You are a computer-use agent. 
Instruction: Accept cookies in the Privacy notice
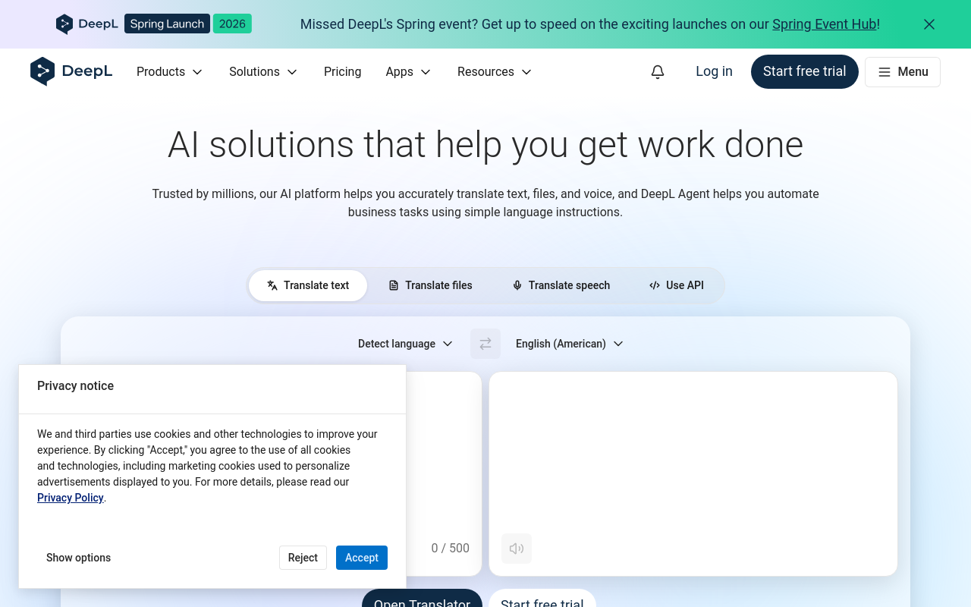(x=362, y=558)
